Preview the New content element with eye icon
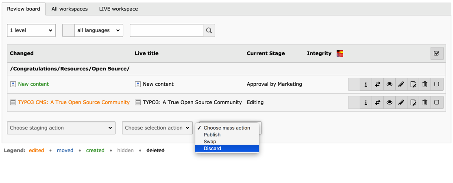The image size is (453, 183). click(389, 84)
